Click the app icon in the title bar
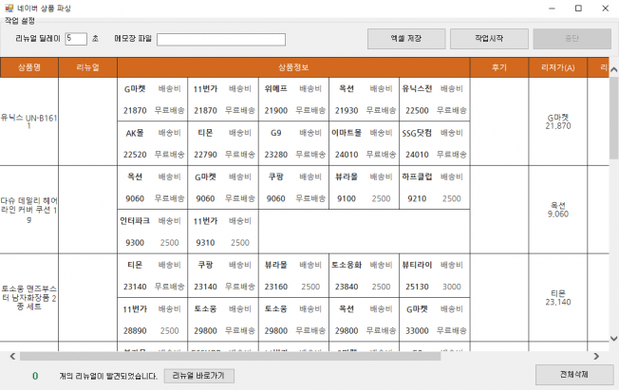 click(9, 8)
